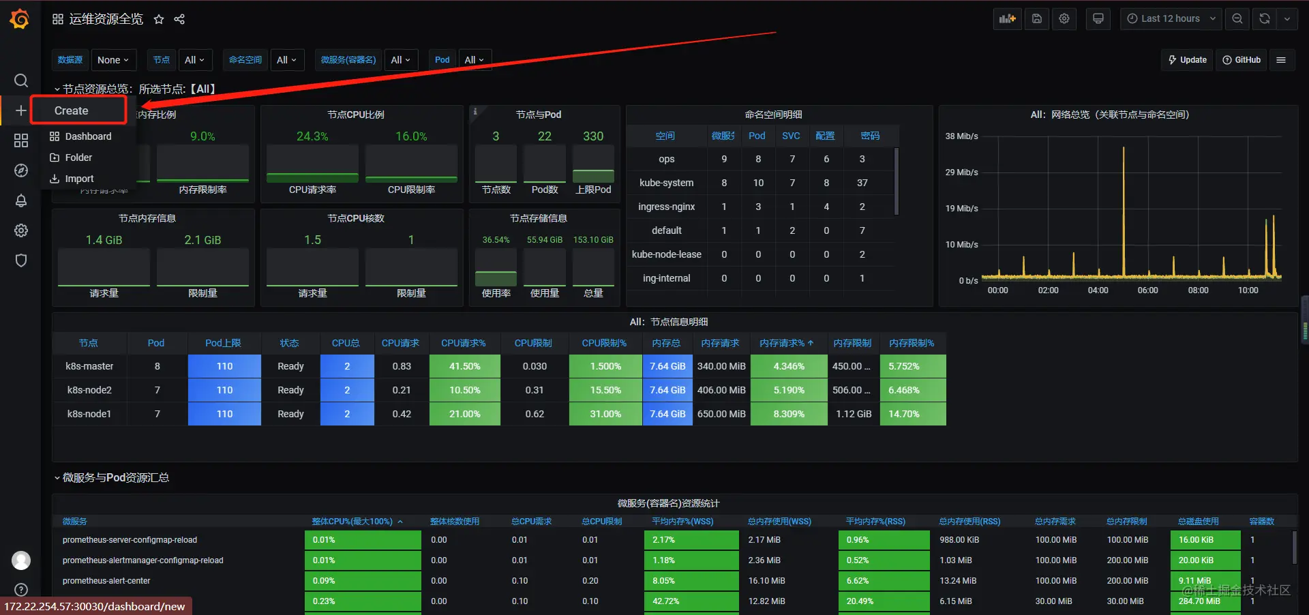This screenshot has width=1309, height=615.
Task: Open the 数据源 None dropdown
Action: point(113,60)
